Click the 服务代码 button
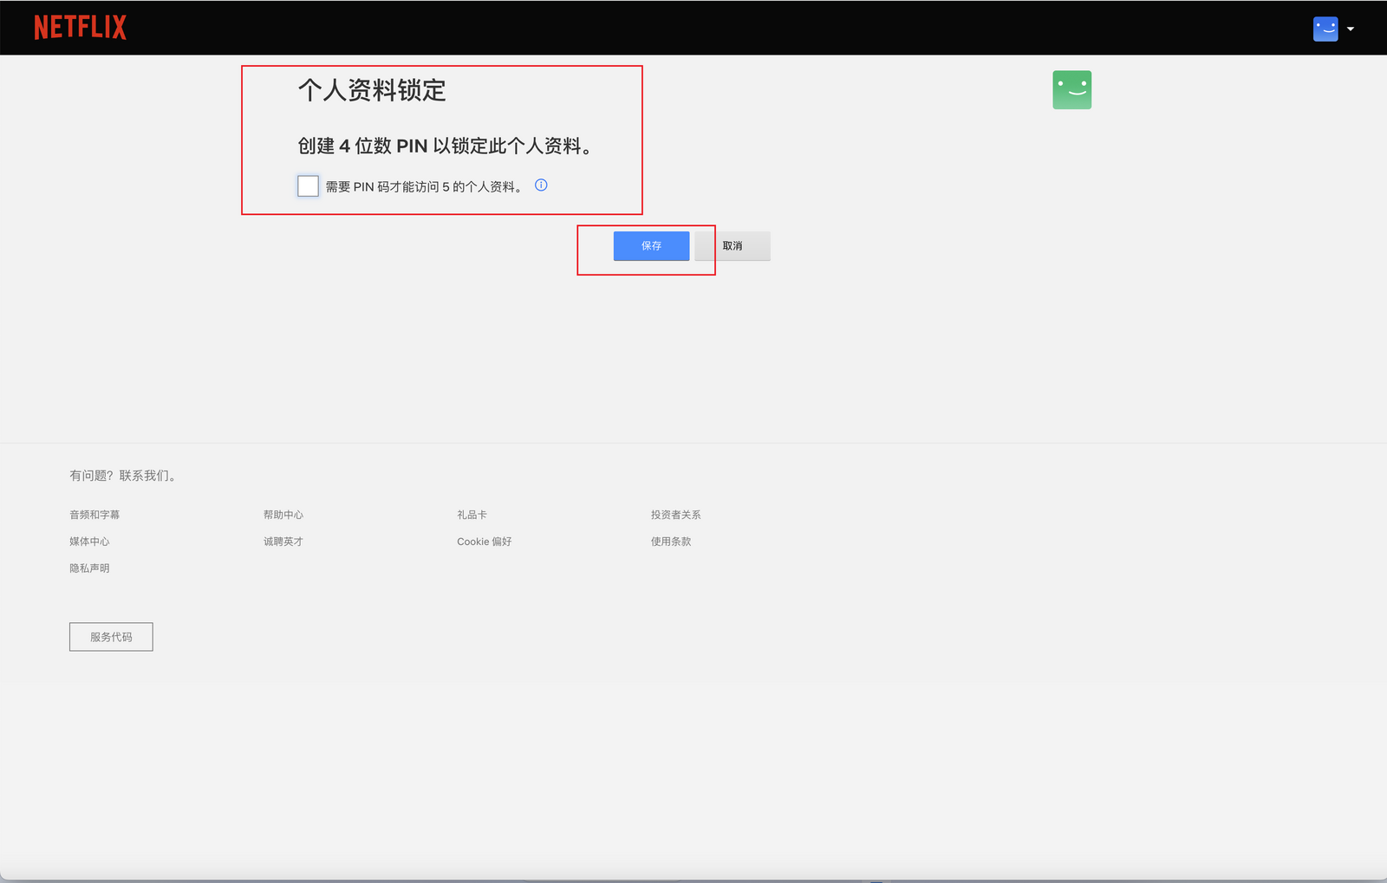The image size is (1387, 883). (111, 637)
